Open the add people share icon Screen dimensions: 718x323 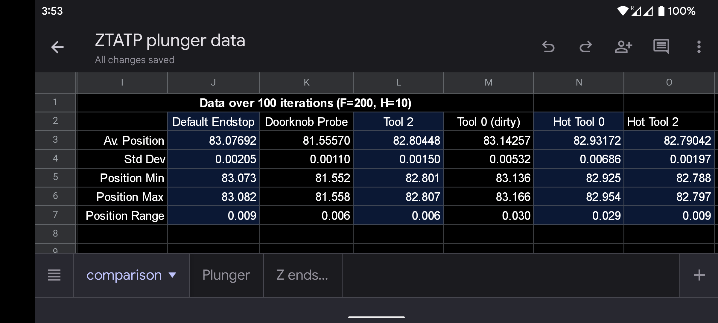tap(623, 47)
